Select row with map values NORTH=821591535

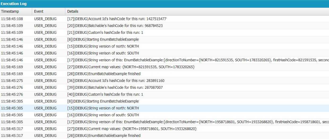(x=164, y=67)
